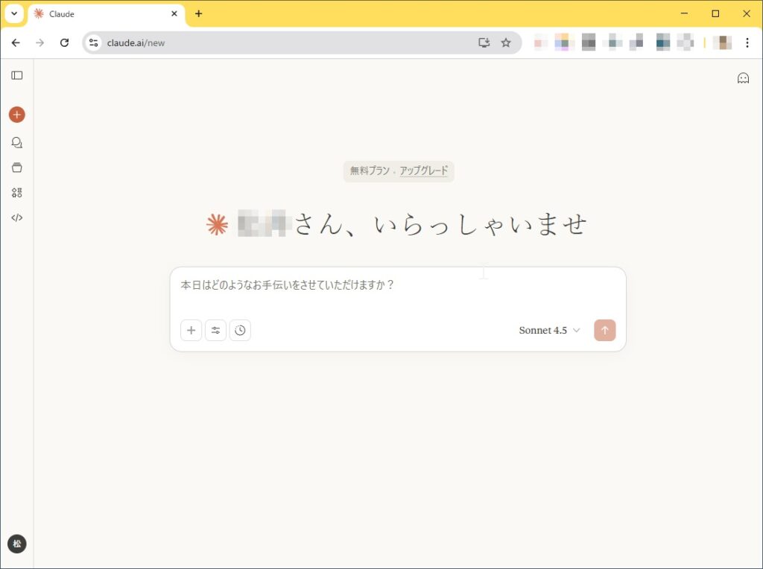Open the Projects icon in sidebar
The width and height of the screenshot is (763, 569).
[x=17, y=168]
